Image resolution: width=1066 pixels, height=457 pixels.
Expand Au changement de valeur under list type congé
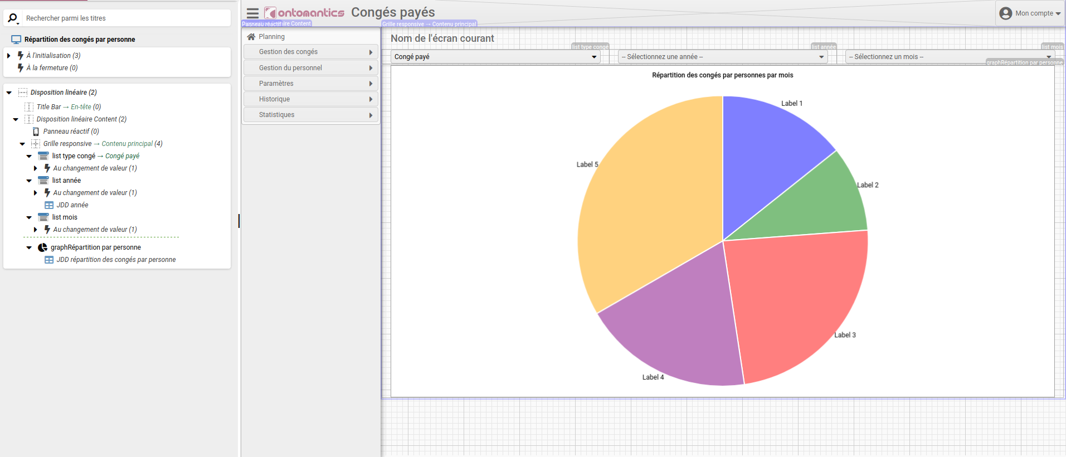coord(36,168)
